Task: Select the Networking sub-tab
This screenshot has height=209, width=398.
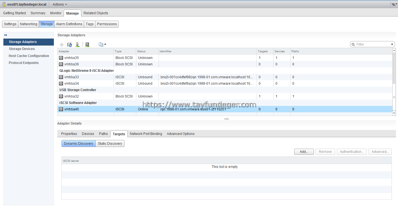Action: pos(29,24)
